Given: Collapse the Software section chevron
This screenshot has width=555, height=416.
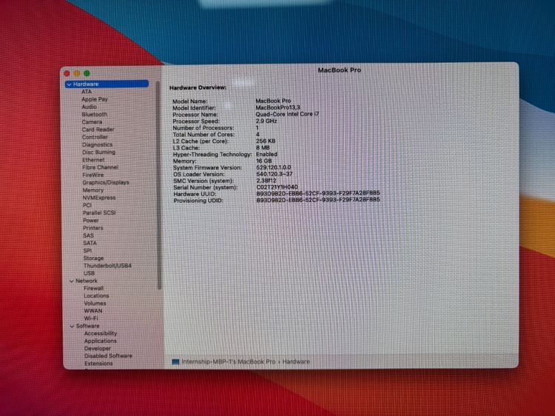Looking at the screenshot, I should coord(73,326).
